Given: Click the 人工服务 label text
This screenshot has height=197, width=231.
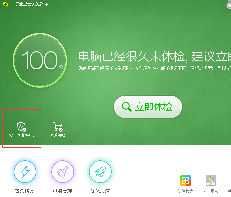Looking at the screenshot, I should [211, 191].
